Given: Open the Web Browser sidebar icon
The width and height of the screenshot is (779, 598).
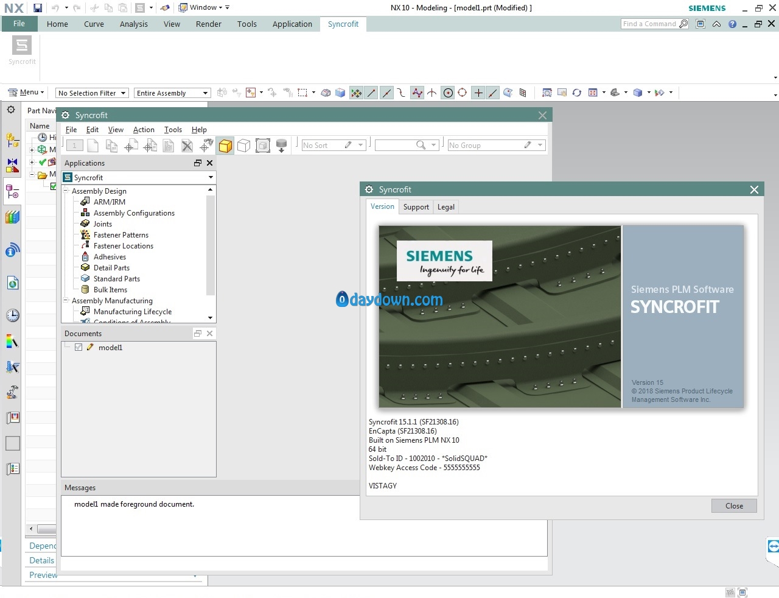Looking at the screenshot, I should 12,283.
